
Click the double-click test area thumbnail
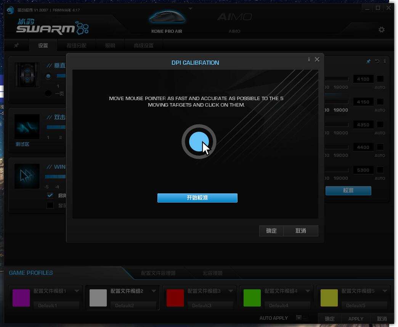(27, 127)
